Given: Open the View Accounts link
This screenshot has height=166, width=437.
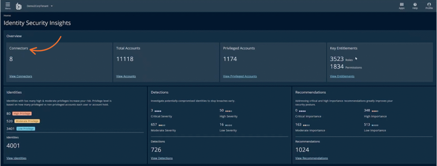Looking at the screenshot, I should click(126, 76).
